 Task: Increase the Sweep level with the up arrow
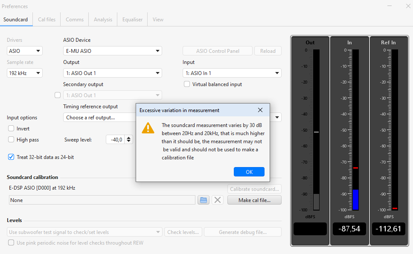128,138
